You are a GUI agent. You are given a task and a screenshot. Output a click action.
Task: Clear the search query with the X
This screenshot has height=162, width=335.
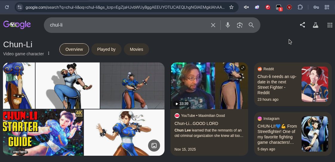click(213, 25)
